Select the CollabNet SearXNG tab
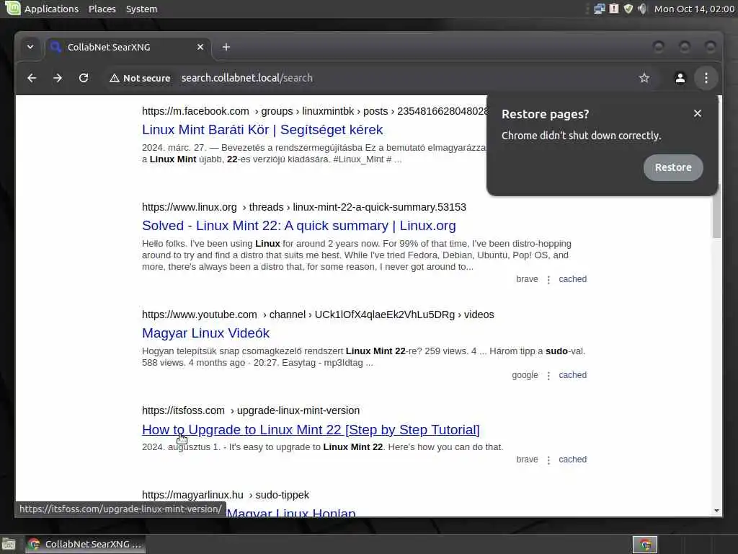This screenshot has width=738, height=554. (128, 47)
